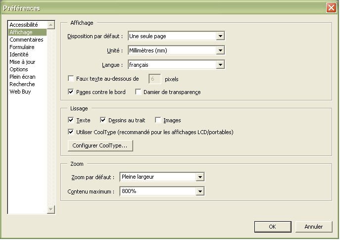Open the Recherche preferences category
Screen dimensions: 340x240
click(x=22, y=84)
